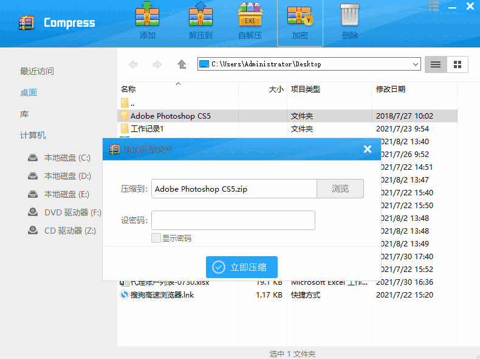This screenshot has height=359, width=480.
Task: Switch to grid thumbnail view mode
Action: pyautogui.click(x=458, y=64)
